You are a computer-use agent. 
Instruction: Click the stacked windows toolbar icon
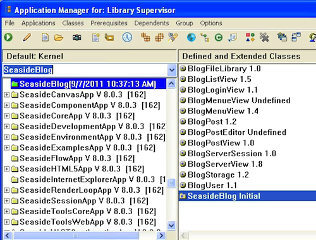tap(282, 37)
